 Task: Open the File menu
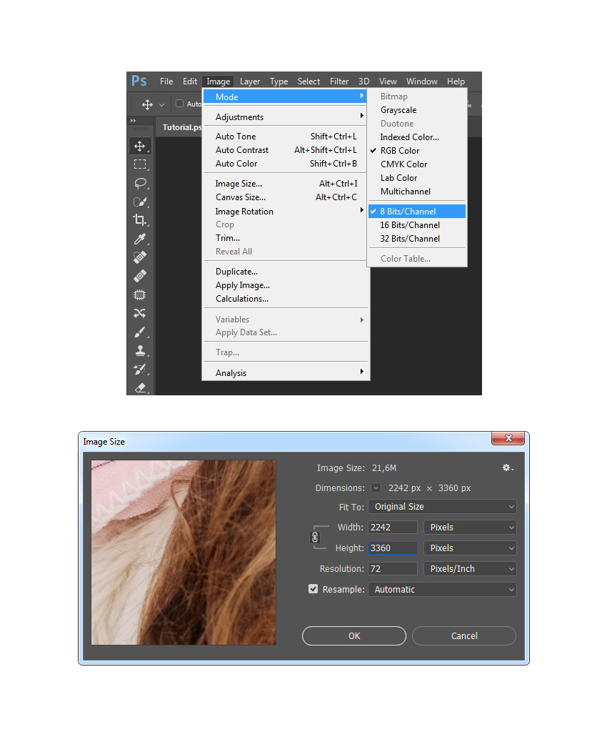[x=166, y=81]
